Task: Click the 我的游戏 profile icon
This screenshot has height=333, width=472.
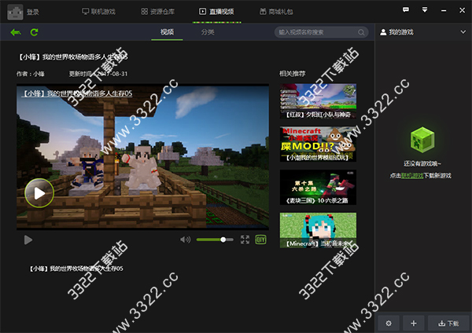Action: (x=383, y=32)
